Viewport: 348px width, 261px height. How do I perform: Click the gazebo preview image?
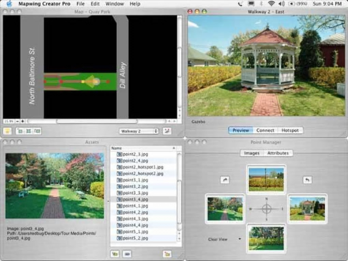pyautogui.click(x=266, y=66)
